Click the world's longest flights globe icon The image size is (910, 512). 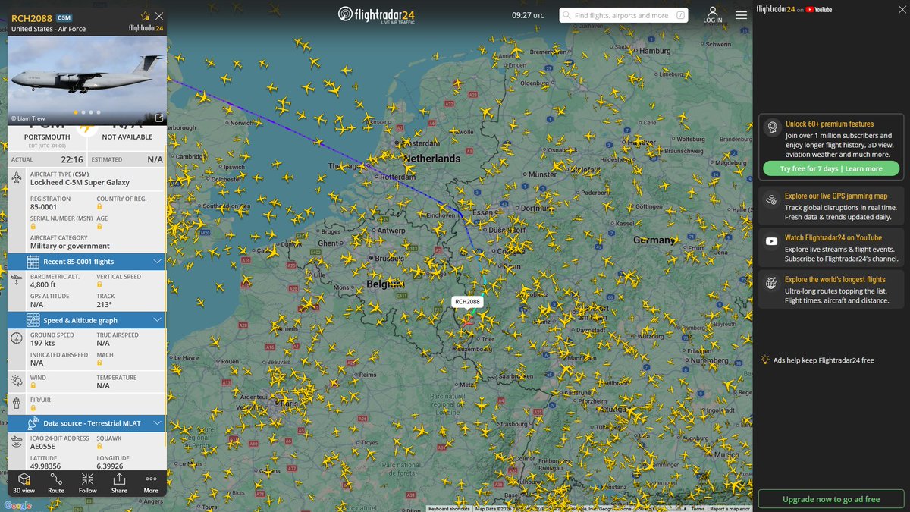pos(771,283)
